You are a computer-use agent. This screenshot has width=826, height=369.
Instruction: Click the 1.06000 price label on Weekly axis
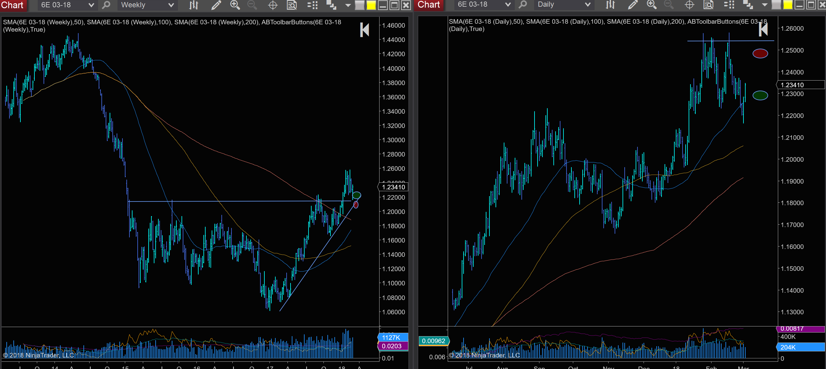click(x=394, y=312)
